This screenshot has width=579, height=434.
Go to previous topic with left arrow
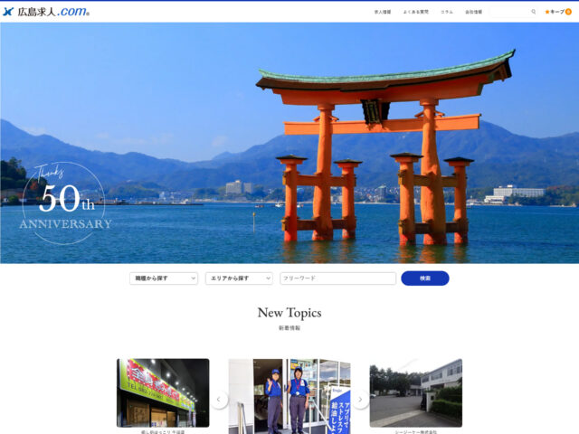[x=219, y=400]
